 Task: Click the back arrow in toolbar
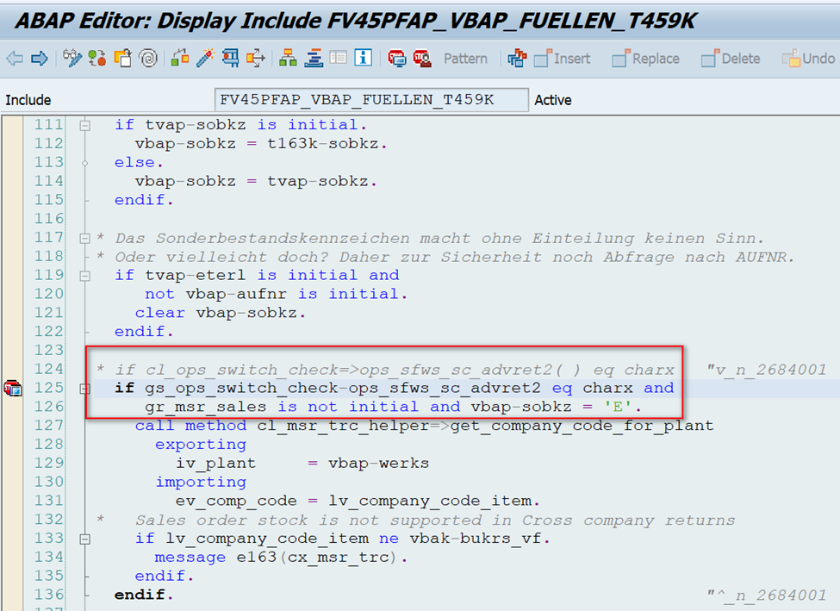(15, 58)
